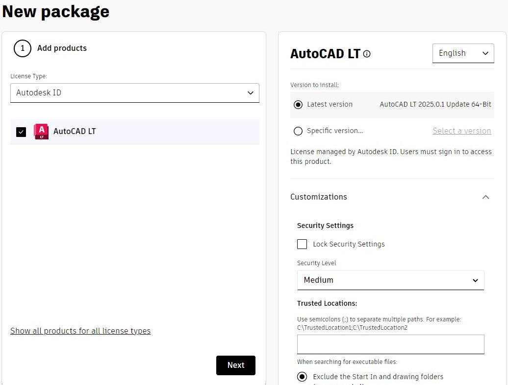Select the Latest version radio button
Screen dimensions: 508x385
pyautogui.click(x=298, y=105)
